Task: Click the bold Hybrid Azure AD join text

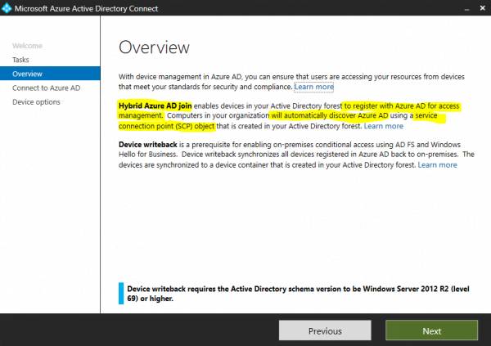Action: click(155, 106)
